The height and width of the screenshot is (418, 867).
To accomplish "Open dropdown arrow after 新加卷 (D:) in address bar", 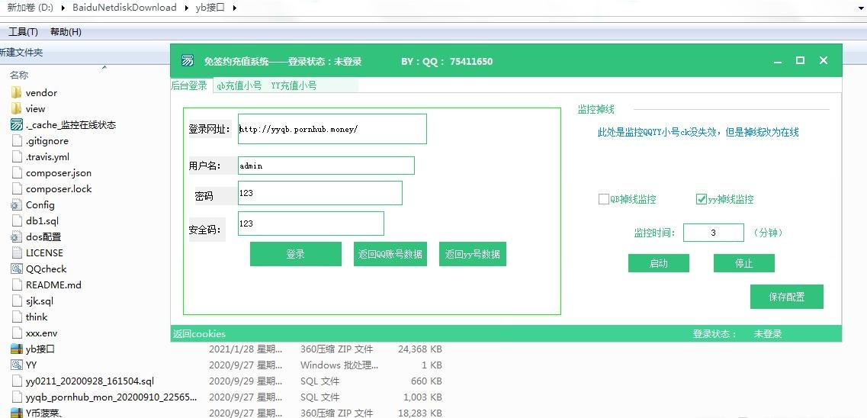I will tap(63, 8).
